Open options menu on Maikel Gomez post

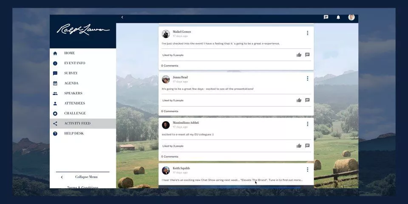[x=307, y=33]
